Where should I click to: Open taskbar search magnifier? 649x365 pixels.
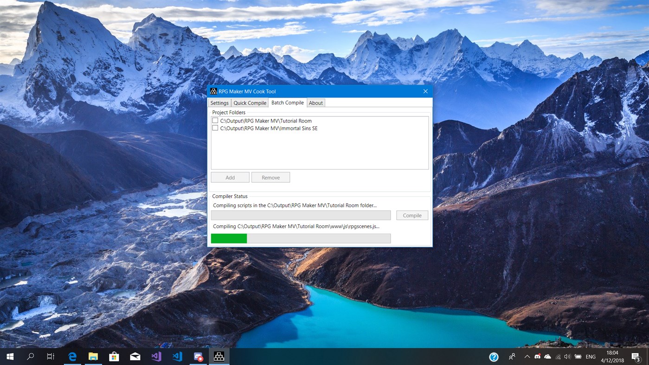pyautogui.click(x=31, y=357)
